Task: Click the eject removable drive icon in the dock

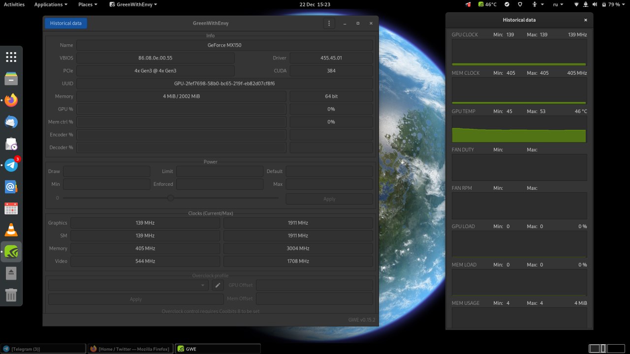Action: tap(11, 273)
